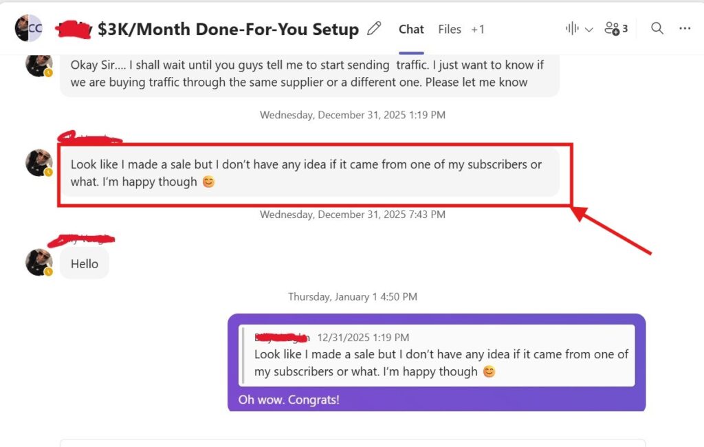
Task: Expand the call options chevron
Action: click(x=588, y=30)
